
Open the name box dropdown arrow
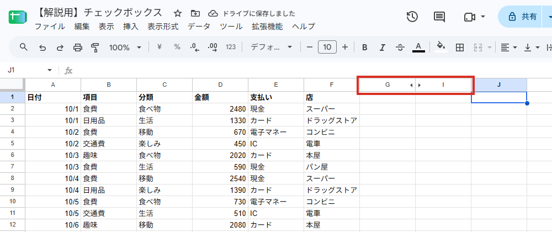pyautogui.click(x=50, y=70)
